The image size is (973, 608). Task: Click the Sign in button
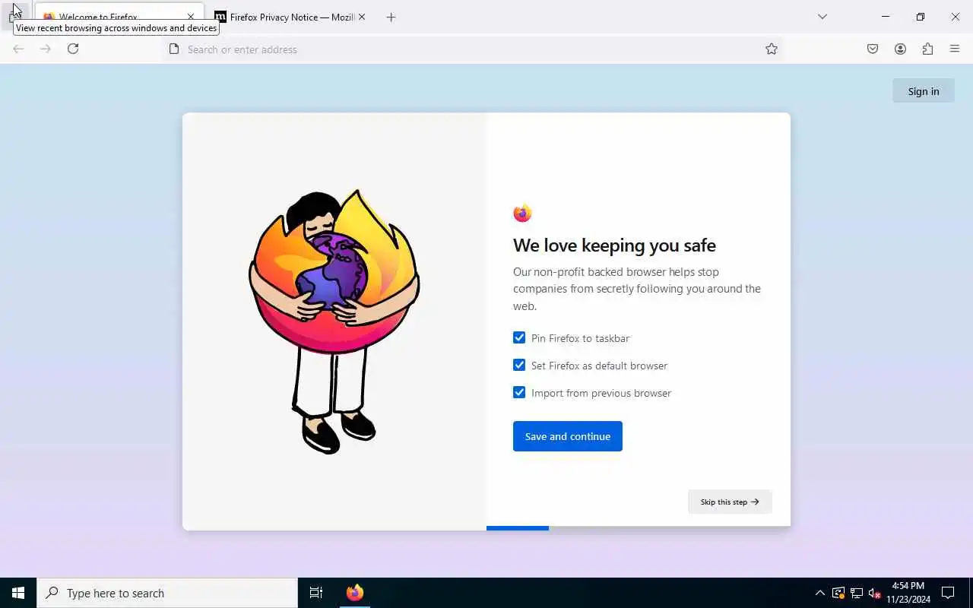924,91
